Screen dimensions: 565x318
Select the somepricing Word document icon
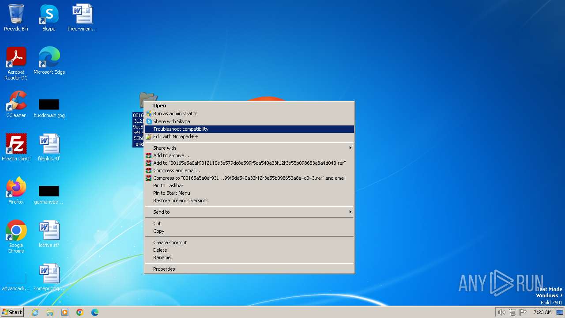point(49,277)
